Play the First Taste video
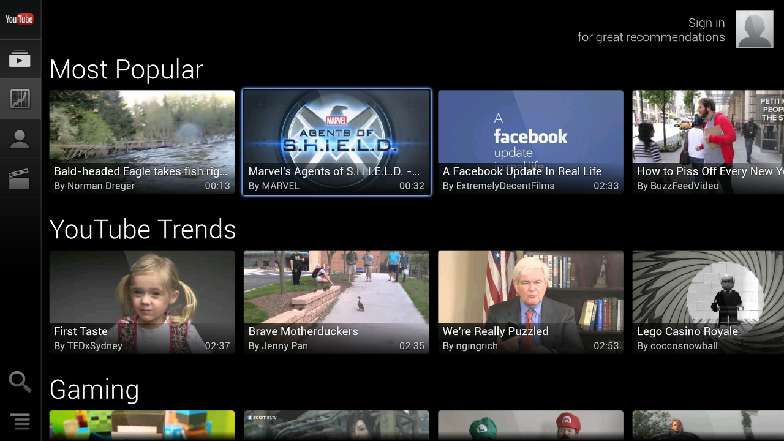 pyautogui.click(x=142, y=302)
